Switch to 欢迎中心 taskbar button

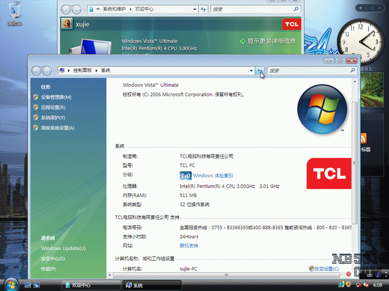click(x=89, y=285)
